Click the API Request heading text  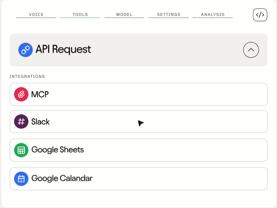pyautogui.click(x=63, y=49)
